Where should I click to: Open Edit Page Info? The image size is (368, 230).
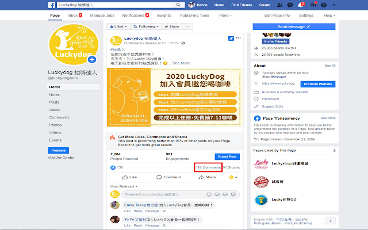click(x=277, y=16)
